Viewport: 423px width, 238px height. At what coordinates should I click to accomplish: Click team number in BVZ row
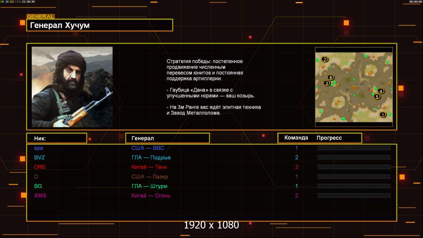coord(296,157)
